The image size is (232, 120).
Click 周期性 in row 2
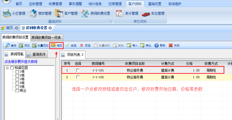[x=211, y=77]
